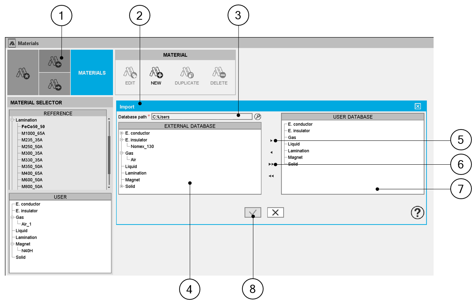476x304 pixels.
Task: Expand E. conductor in External Database
Action: [122, 133]
